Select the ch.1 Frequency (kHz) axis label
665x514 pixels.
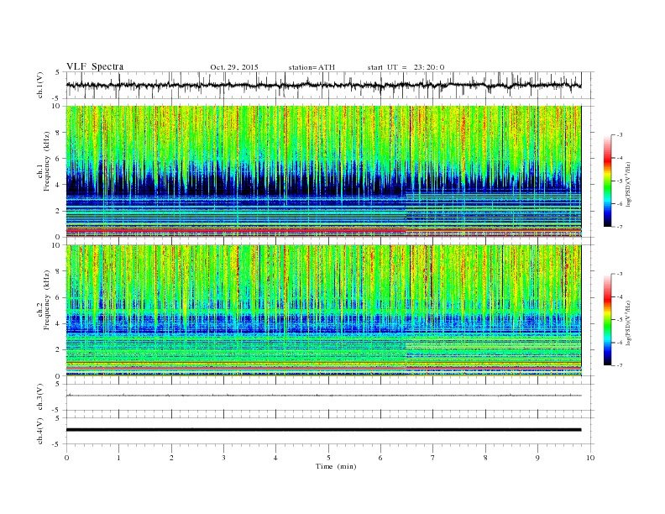[x=44, y=161]
